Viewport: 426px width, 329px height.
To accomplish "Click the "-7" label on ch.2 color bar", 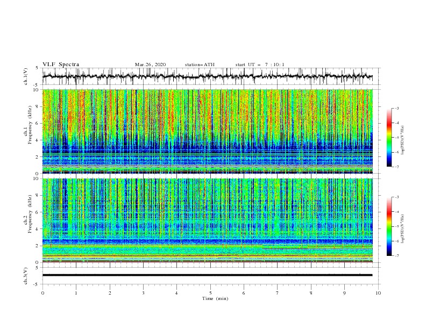I will point(396,256).
